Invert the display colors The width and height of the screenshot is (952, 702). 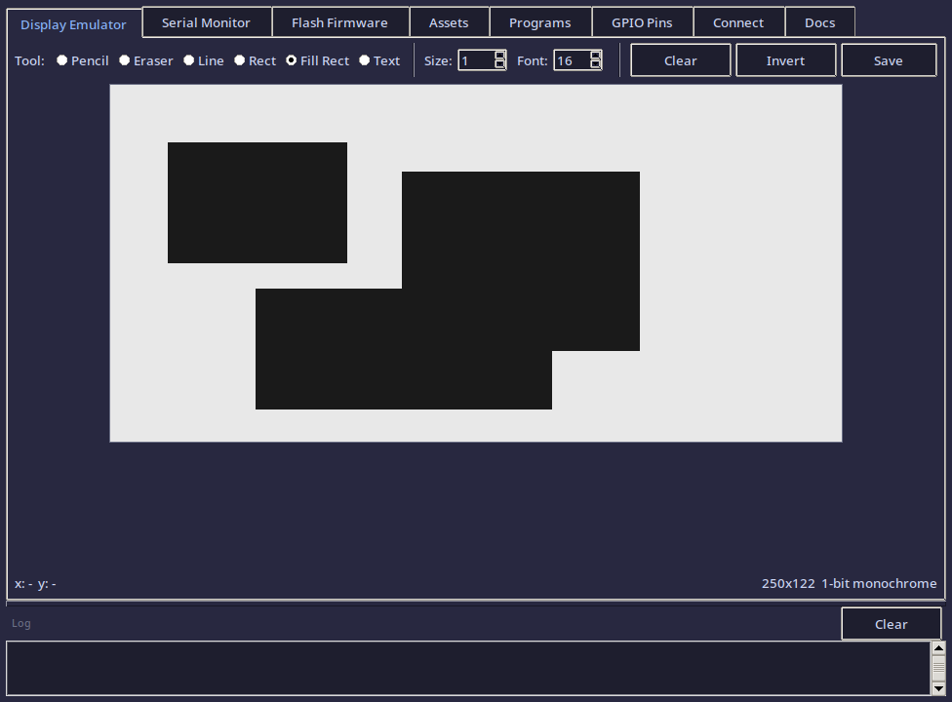tap(785, 59)
